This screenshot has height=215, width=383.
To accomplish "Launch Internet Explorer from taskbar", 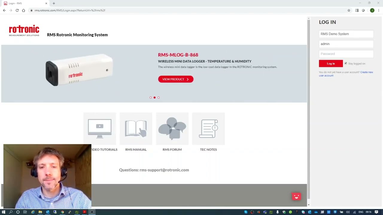I will tap(33, 212).
